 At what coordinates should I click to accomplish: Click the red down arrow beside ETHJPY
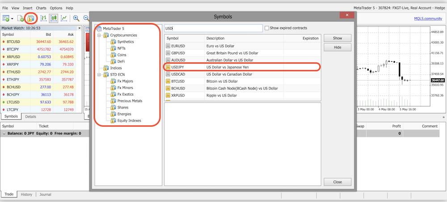tap(4, 80)
